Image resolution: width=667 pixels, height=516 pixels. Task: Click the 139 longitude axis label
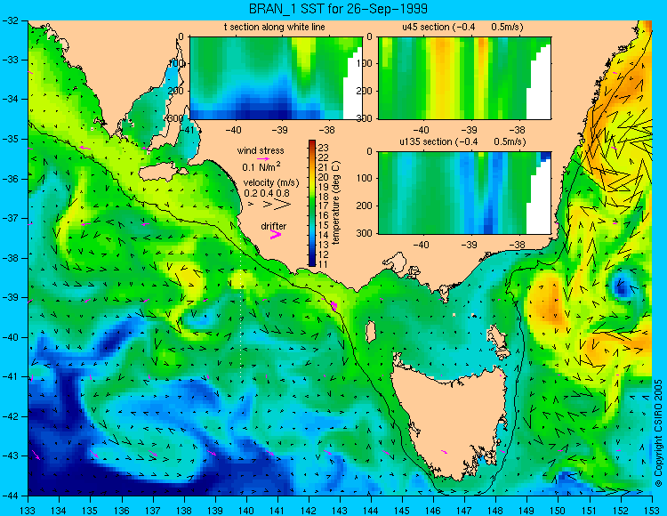[x=215, y=511]
